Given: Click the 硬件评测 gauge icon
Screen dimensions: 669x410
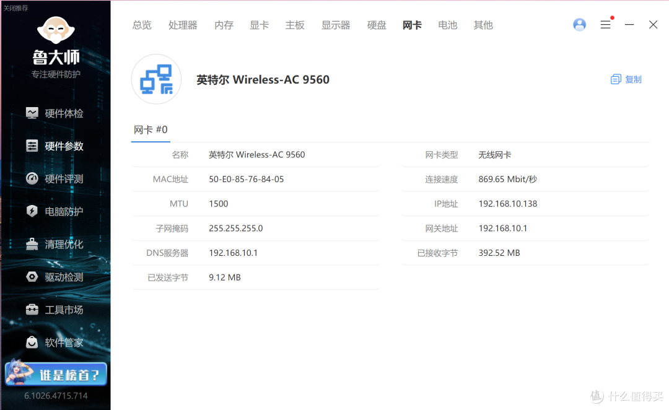Looking at the screenshot, I should [32, 178].
